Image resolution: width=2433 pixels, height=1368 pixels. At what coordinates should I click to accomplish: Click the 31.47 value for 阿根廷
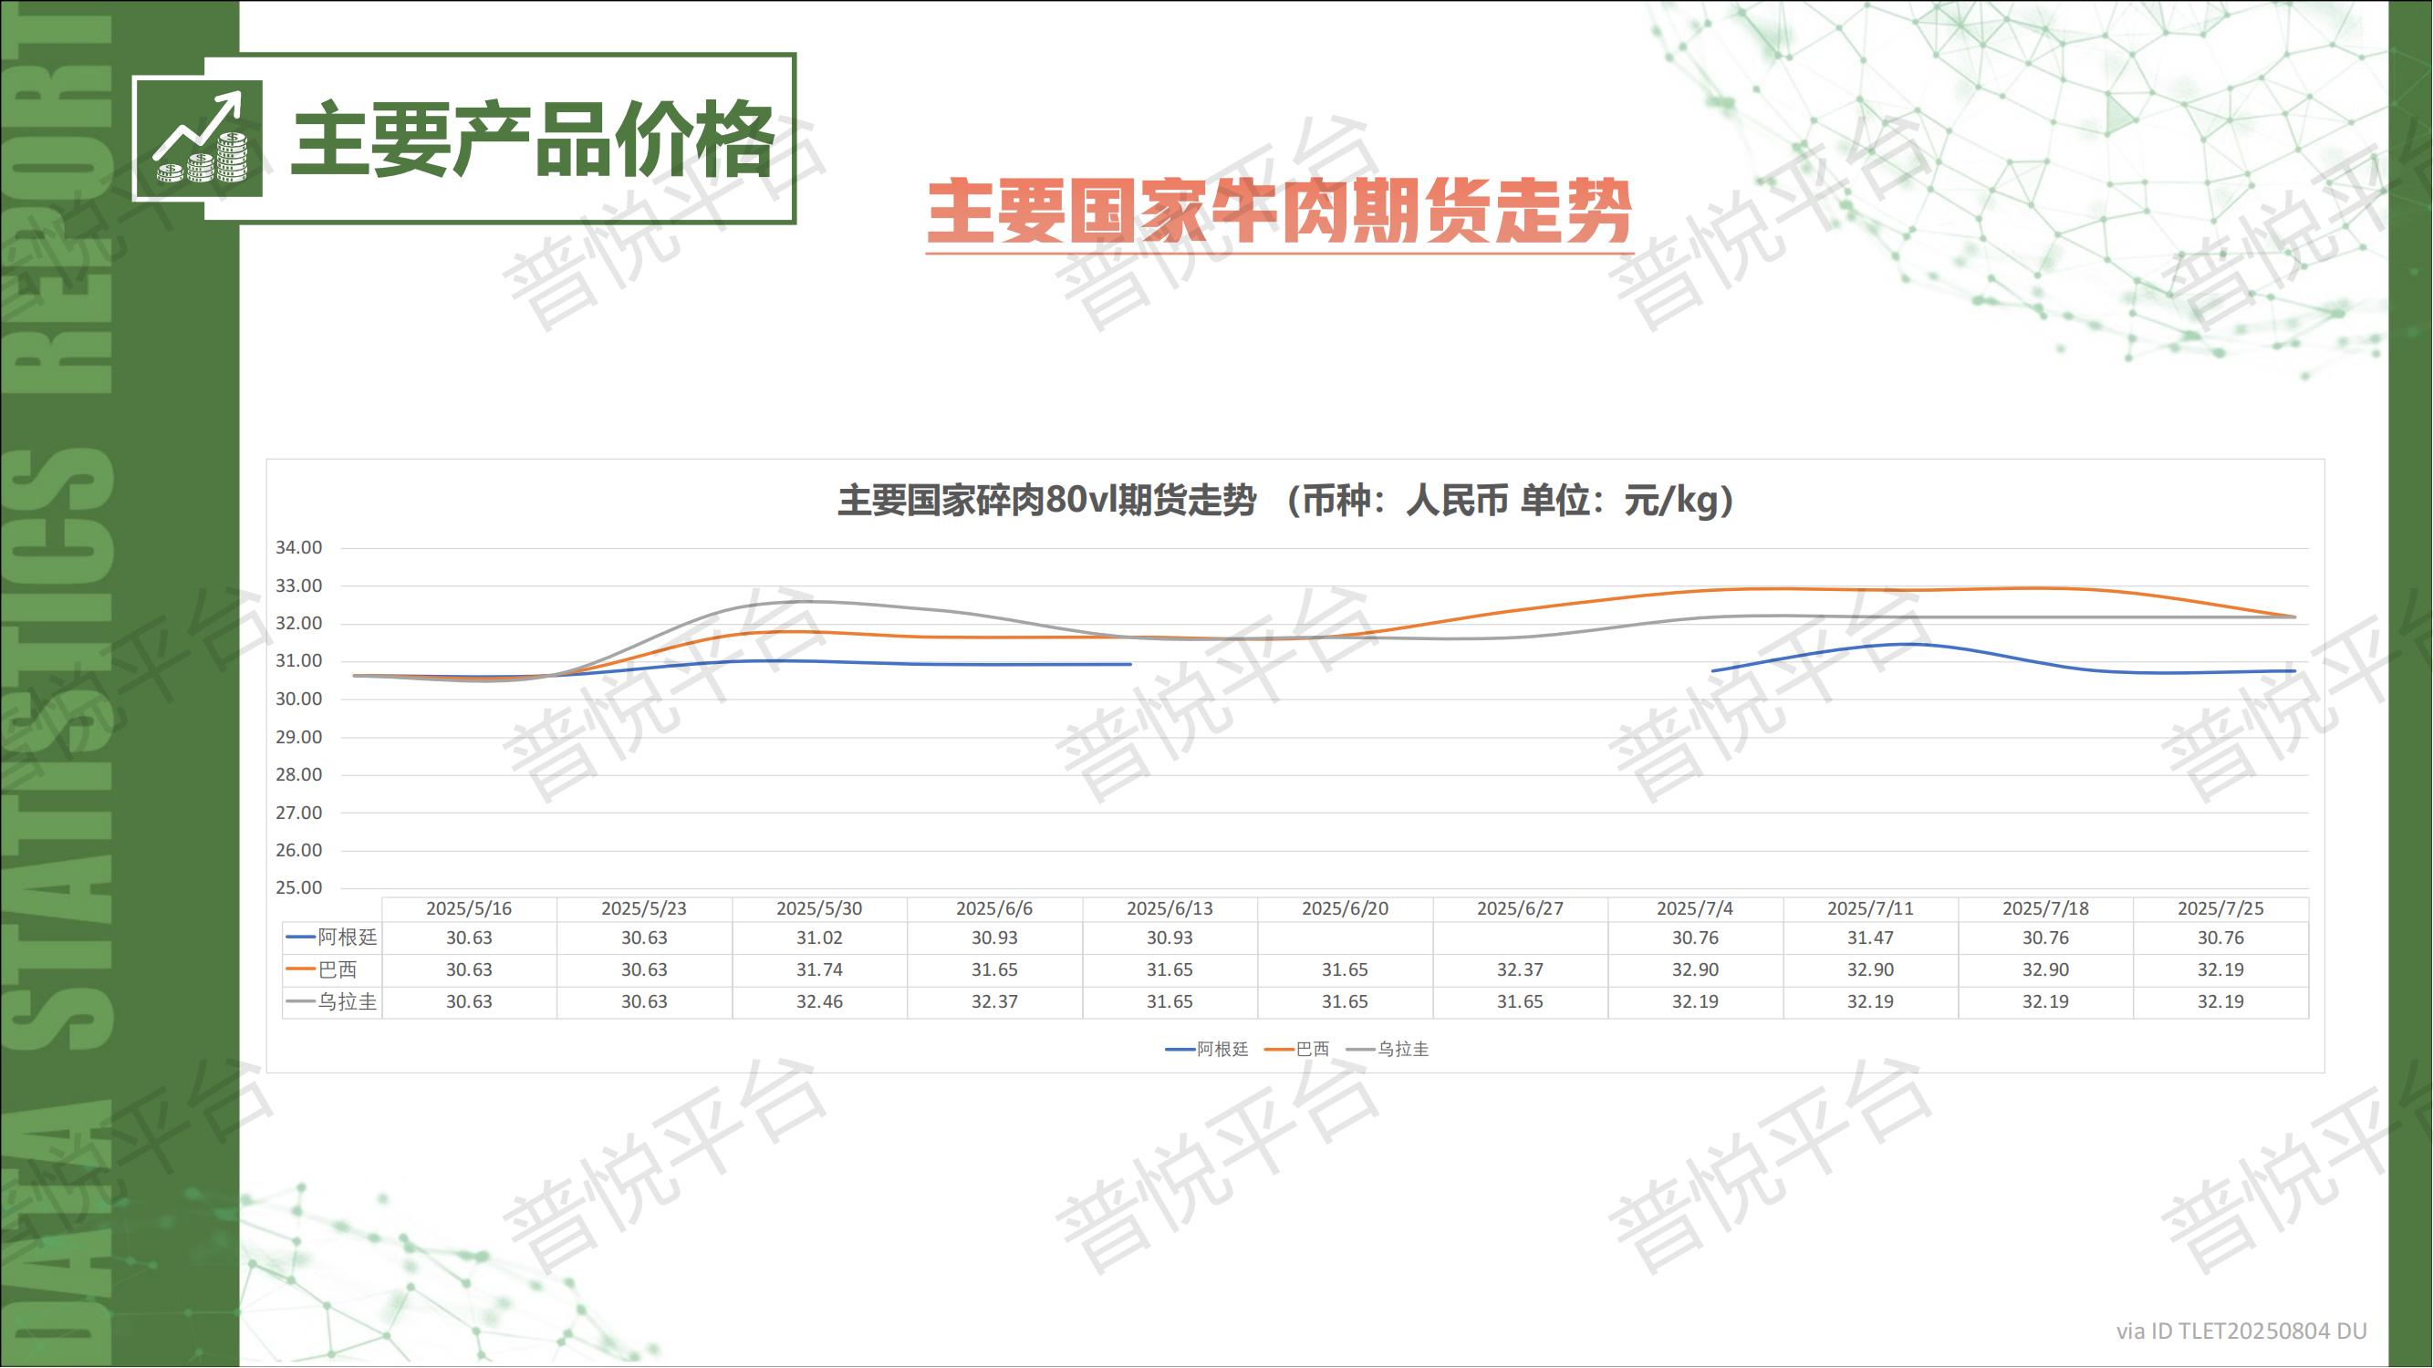1870,938
